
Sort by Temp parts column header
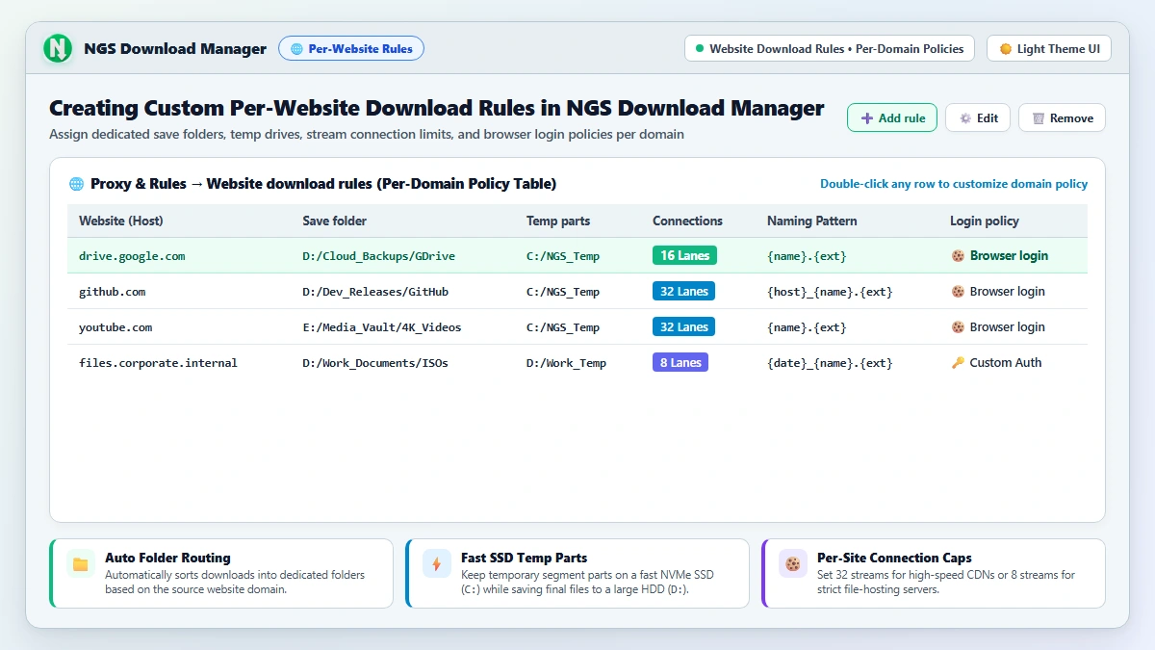[558, 221]
